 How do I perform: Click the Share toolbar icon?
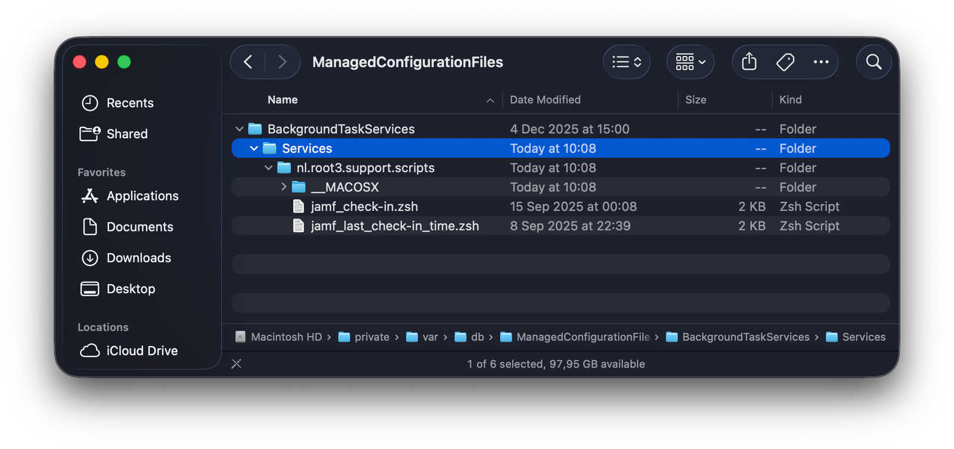(x=749, y=62)
